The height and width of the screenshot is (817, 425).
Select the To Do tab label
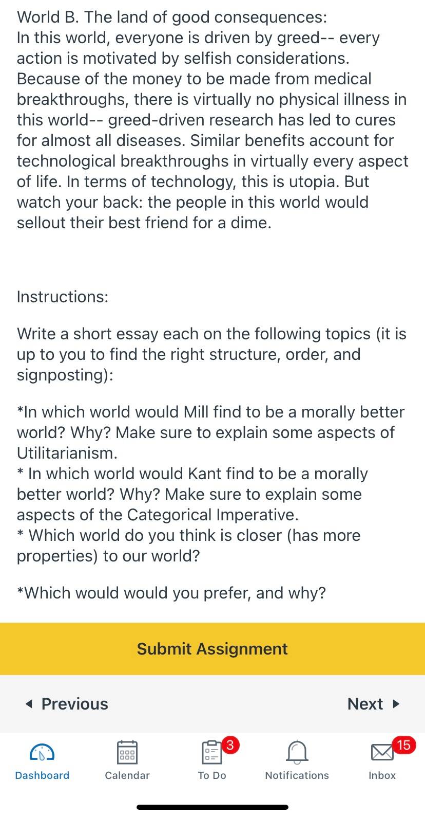[x=212, y=775]
